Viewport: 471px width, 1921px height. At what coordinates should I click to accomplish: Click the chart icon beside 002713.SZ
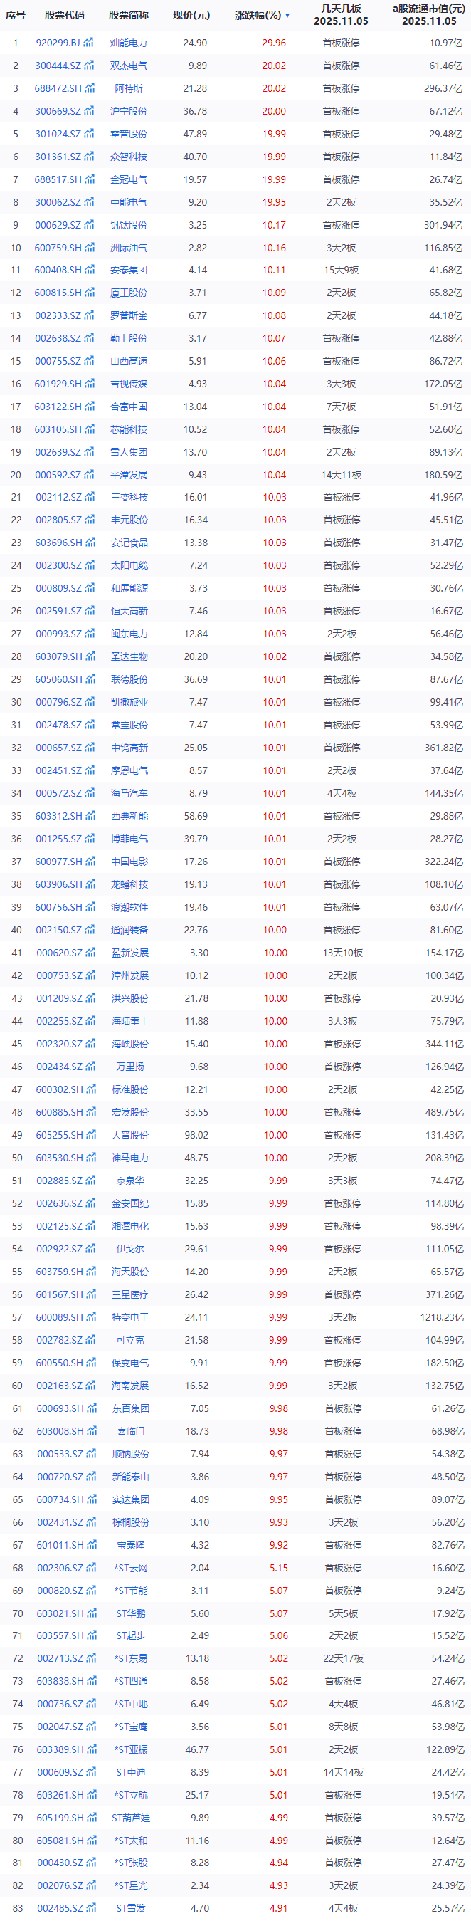(x=91, y=1659)
